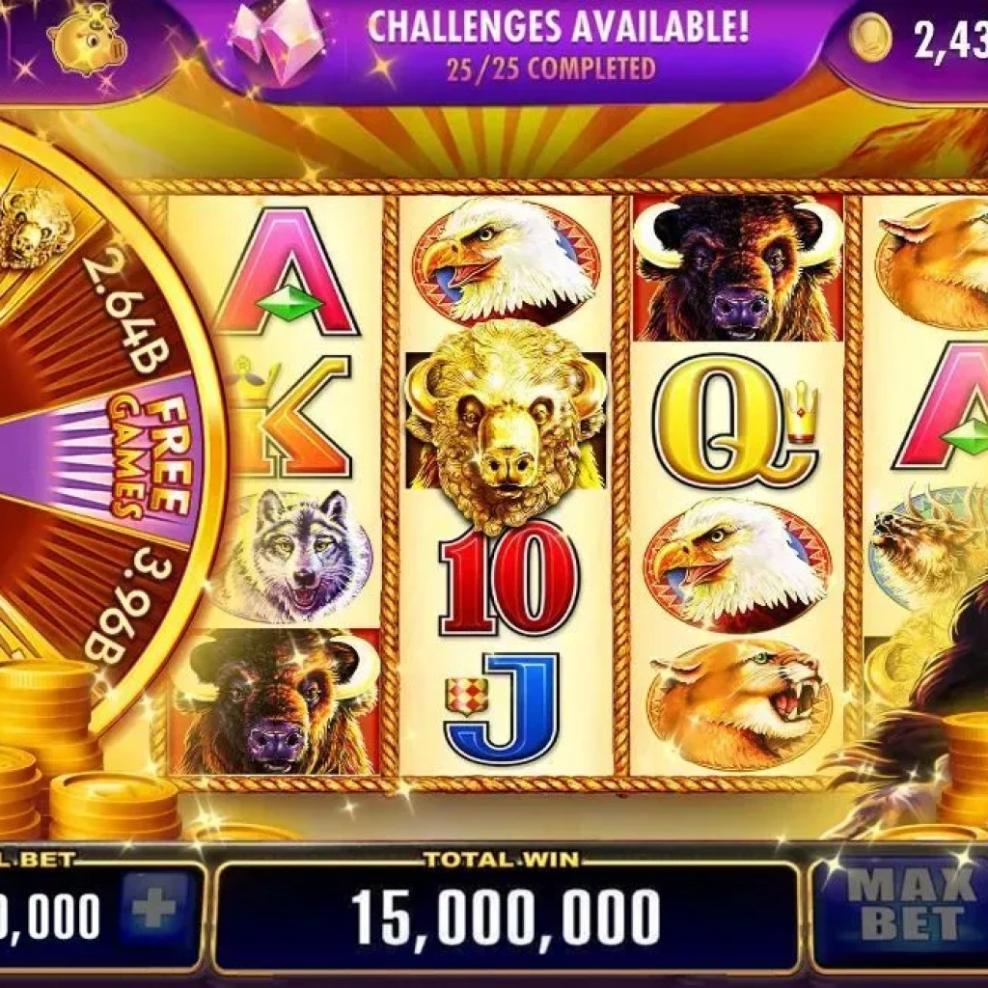The height and width of the screenshot is (988, 988).
Task: Open the pink gems challenges icon
Action: click(277, 42)
